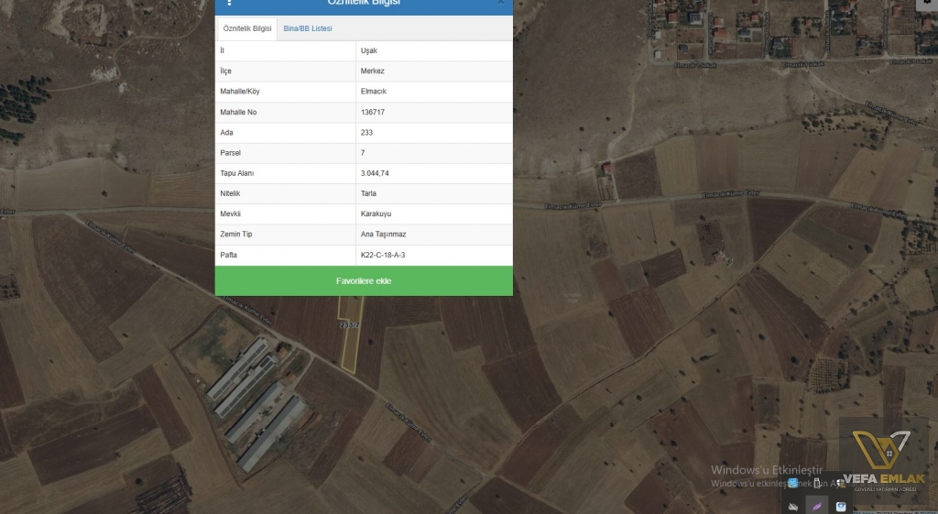The height and width of the screenshot is (514, 938).
Task: Select the Zemin Tip value Ana Taşınmaz
Action: tap(384, 235)
